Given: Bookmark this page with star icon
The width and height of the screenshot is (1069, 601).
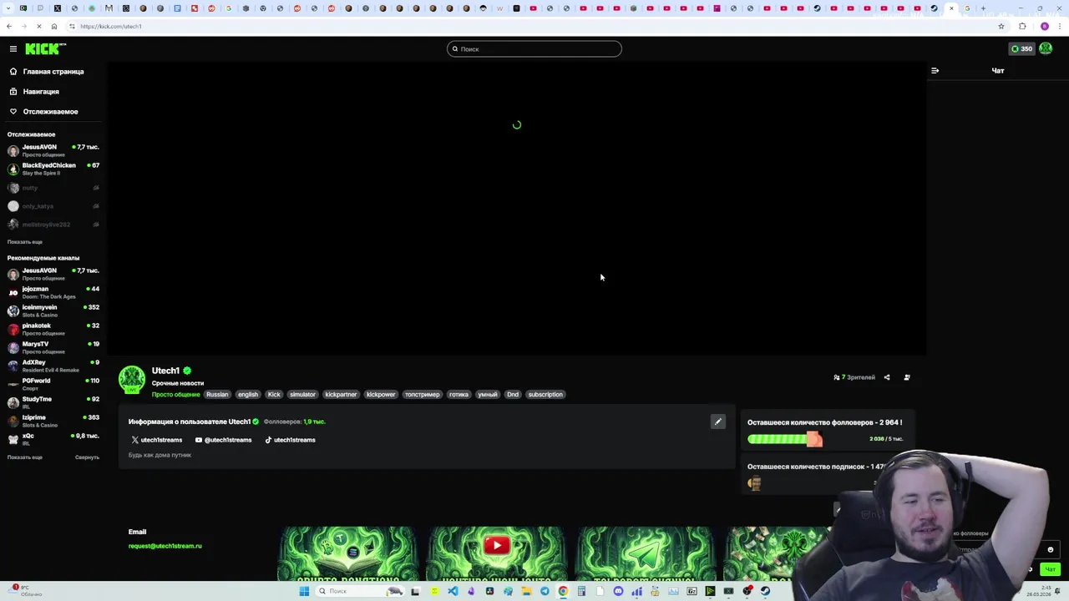Looking at the screenshot, I should [x=1001, y=26].
